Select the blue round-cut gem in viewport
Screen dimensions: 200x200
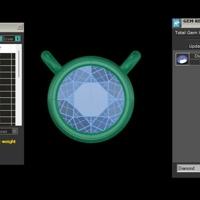[x=91, y=100]
